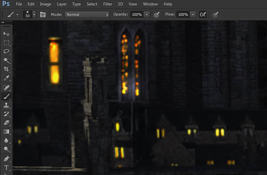Open the Mode Normal blending dropdown
The width and height of the screenshot is (267, 175).
coord(87,15)
